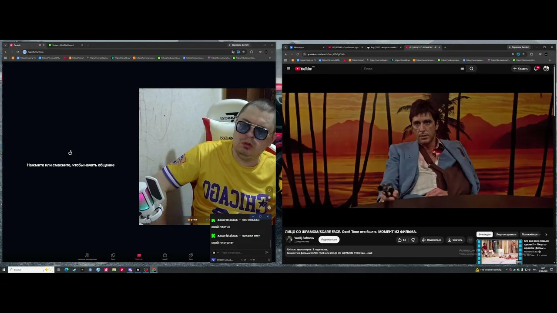The image size is (557, 313).
Task: Go to the YouTube home logo
Action: click(304, 69)
